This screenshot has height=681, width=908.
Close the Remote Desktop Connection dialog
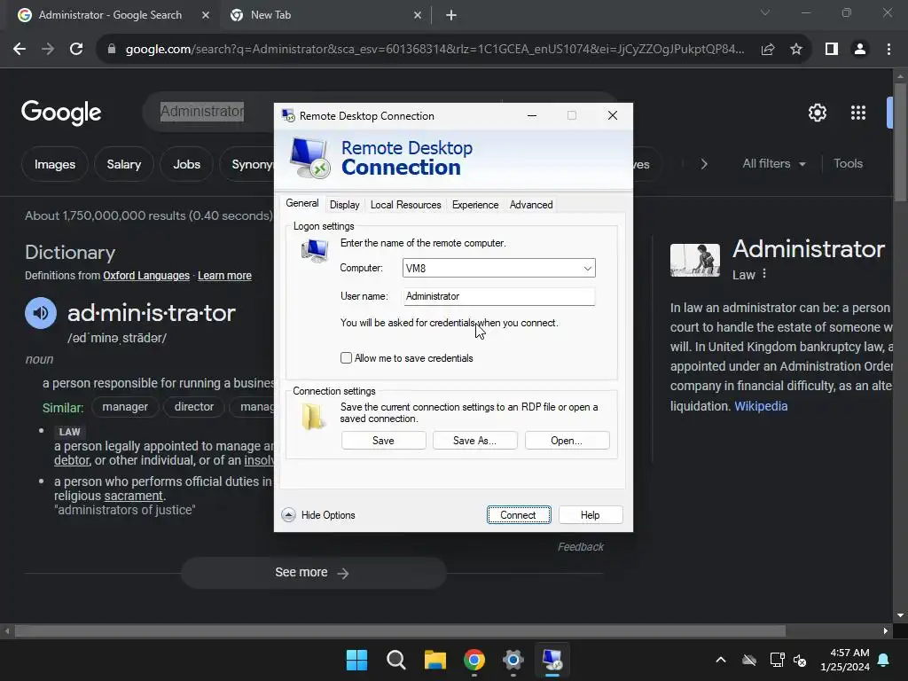point(613,116)
